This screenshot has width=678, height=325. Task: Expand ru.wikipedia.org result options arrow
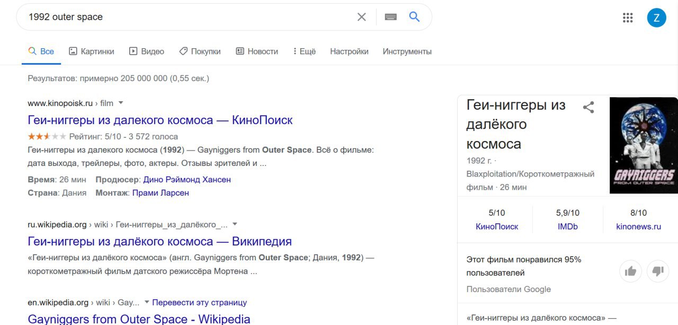click(x=235, y=224)
